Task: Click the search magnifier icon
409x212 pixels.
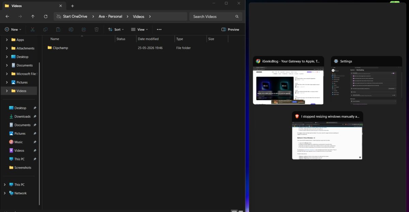Action: point(237,16)
